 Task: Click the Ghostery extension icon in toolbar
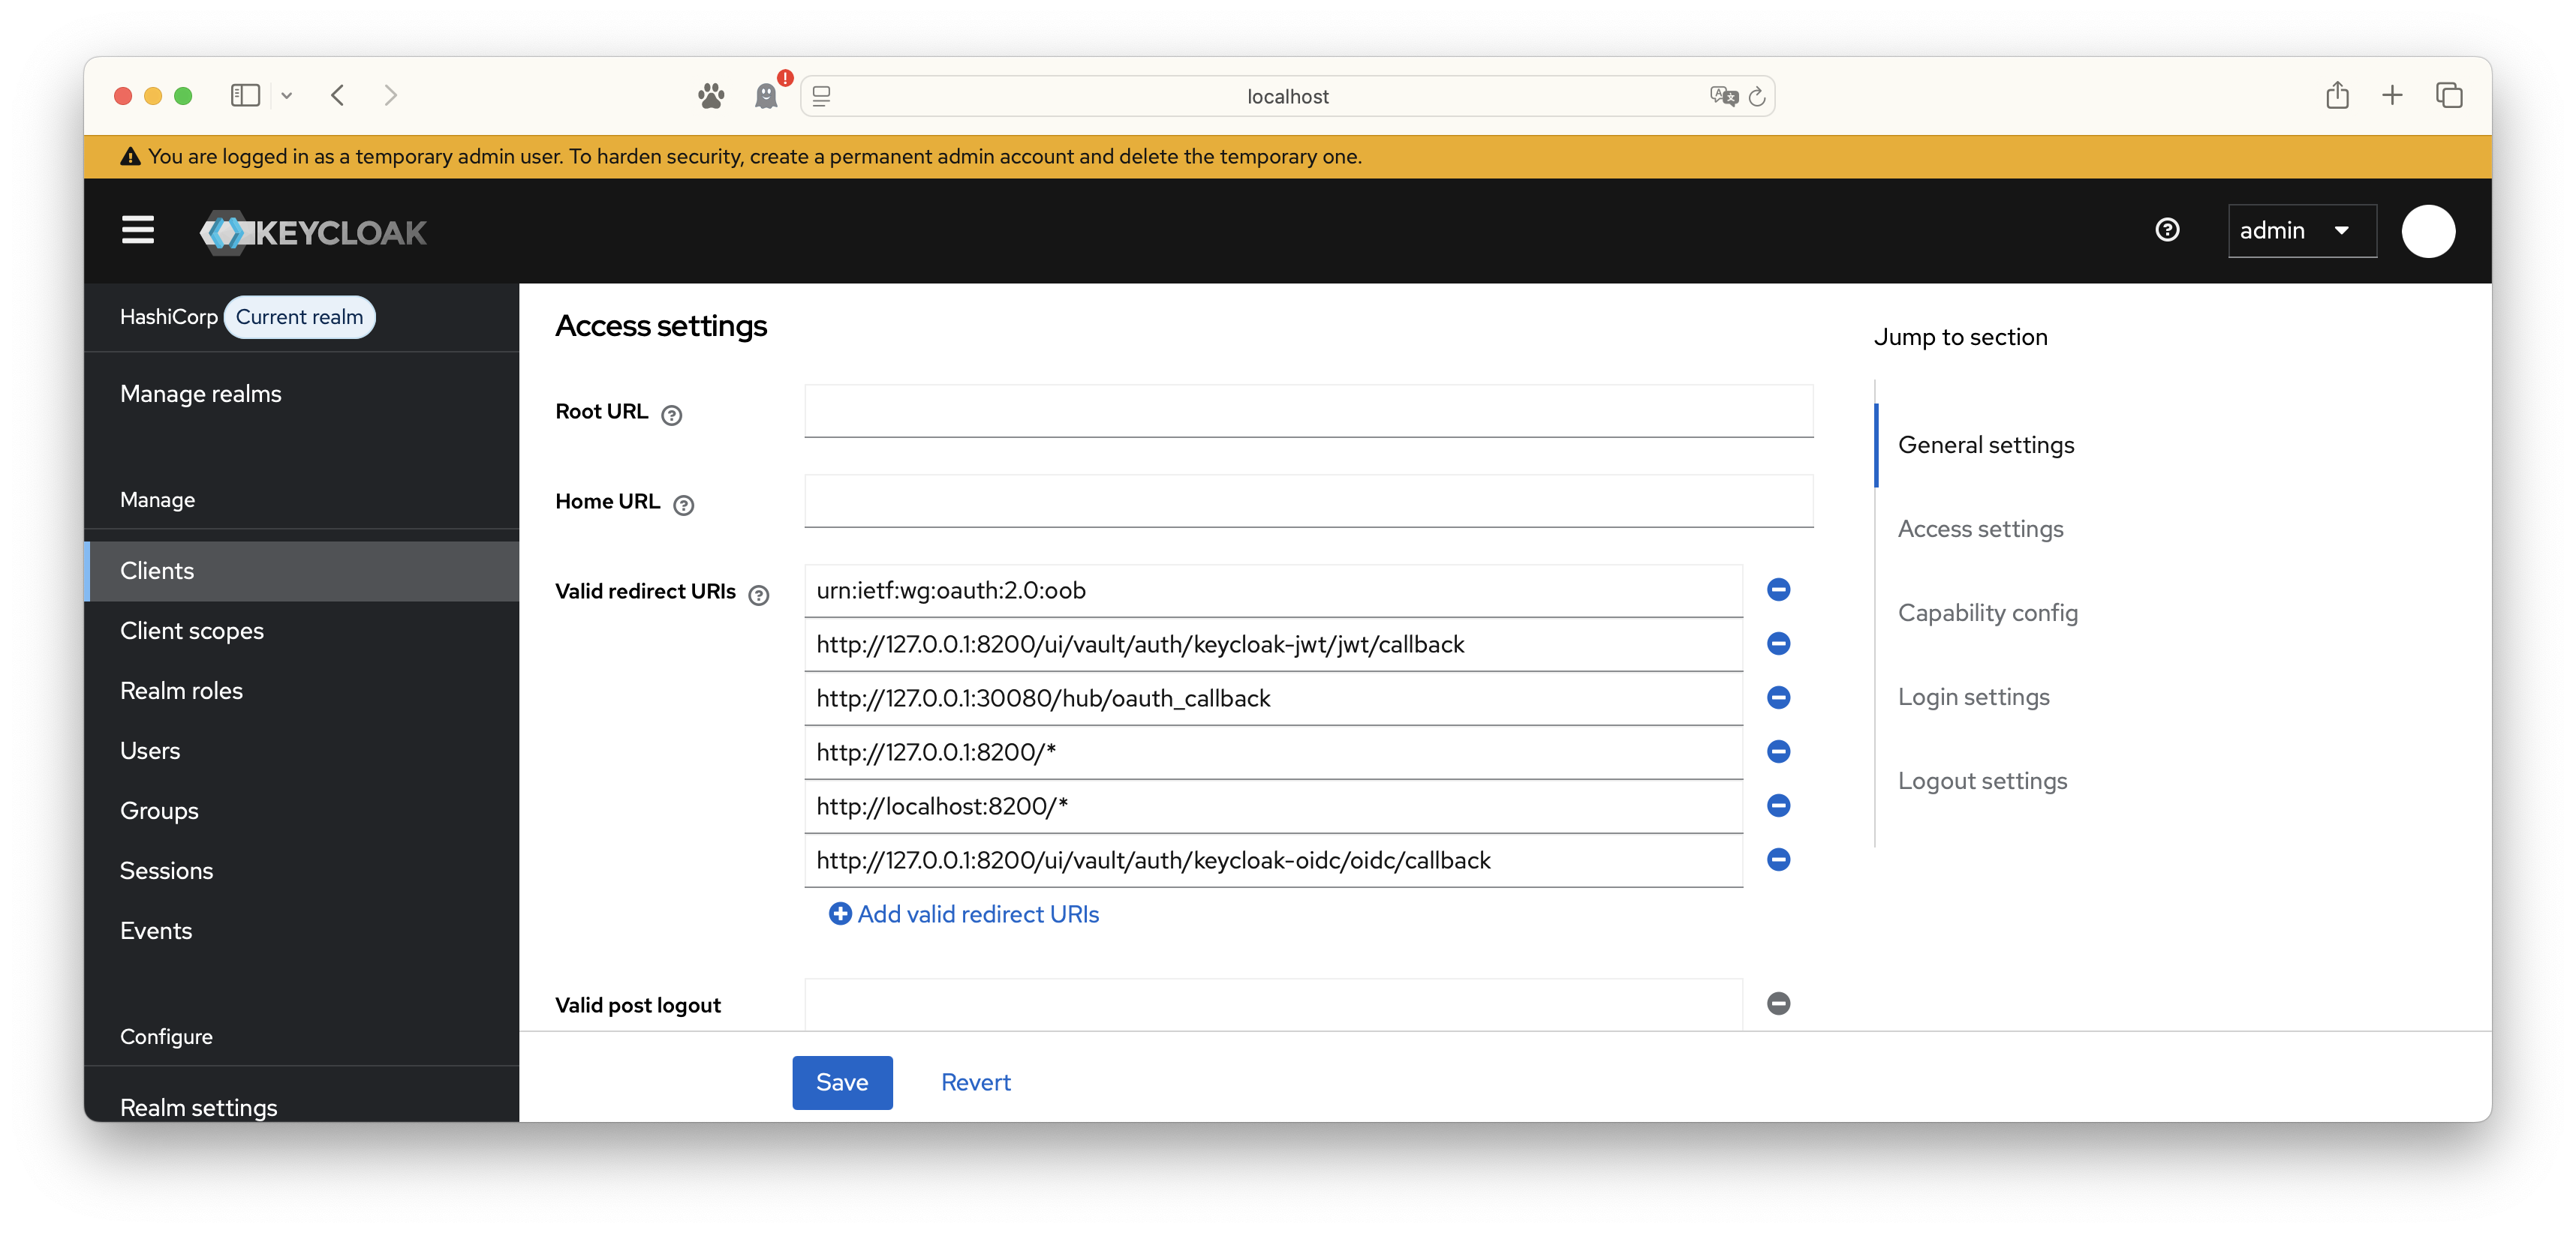point(767,96)
